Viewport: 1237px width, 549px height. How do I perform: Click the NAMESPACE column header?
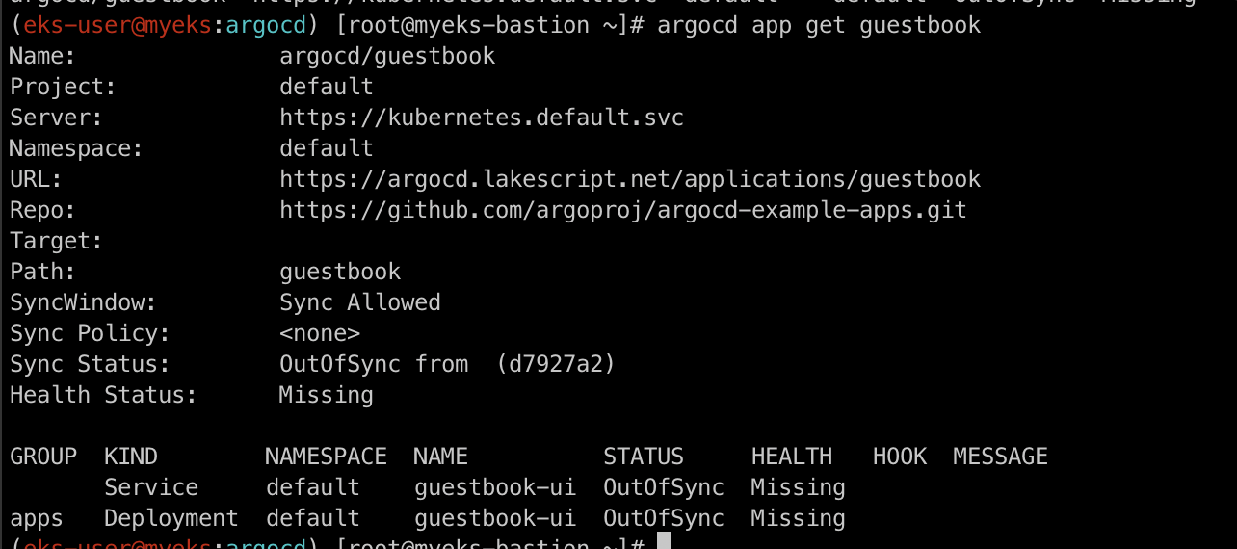point(326,457)
